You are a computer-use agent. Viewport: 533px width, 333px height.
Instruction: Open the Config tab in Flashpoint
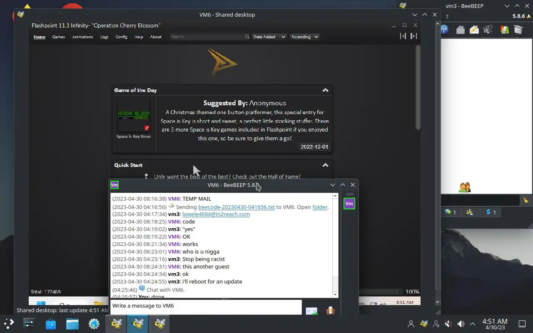pyautogui.click(x=121, y=37)
